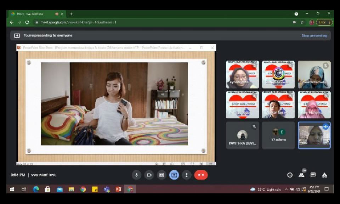Toggle captions in the call controls
340x204 pixels.
161,175
